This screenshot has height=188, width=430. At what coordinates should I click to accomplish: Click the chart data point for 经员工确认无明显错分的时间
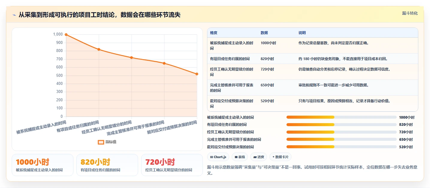132,57
